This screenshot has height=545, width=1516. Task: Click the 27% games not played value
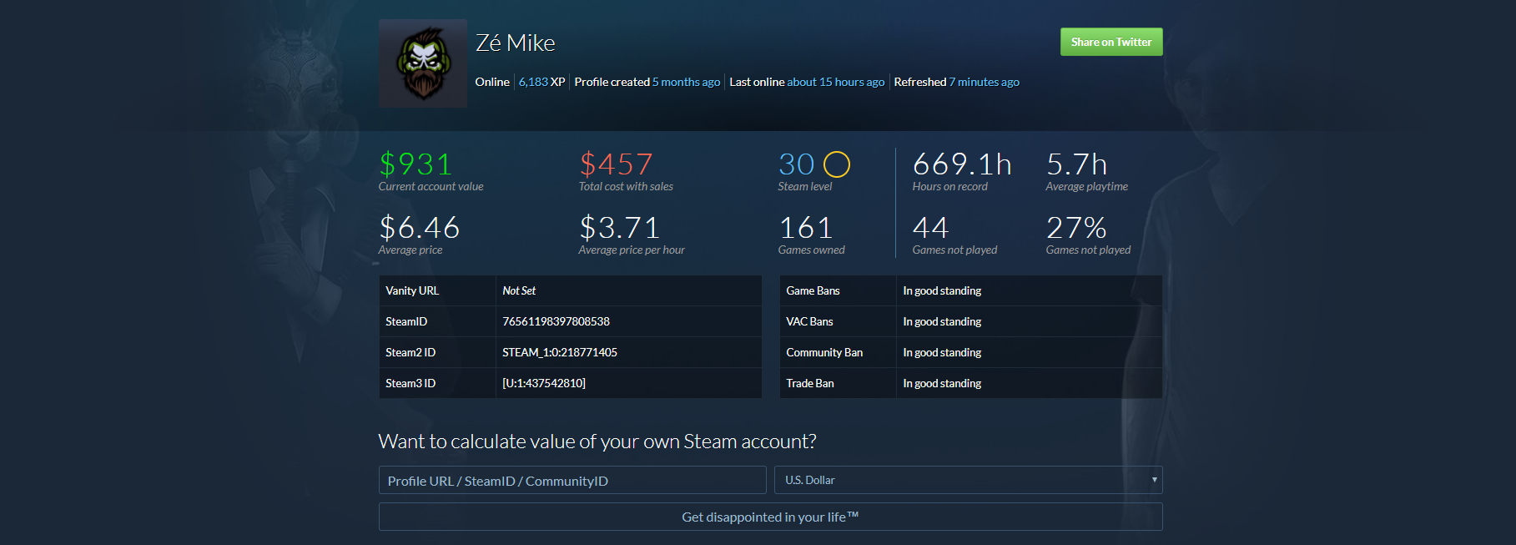tap(1076, 227)
